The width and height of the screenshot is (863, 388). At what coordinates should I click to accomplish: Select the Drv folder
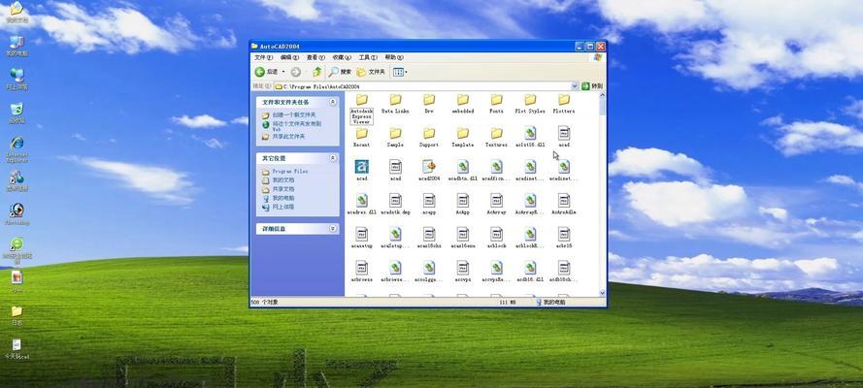(429, 104)
